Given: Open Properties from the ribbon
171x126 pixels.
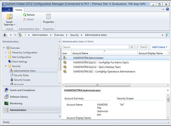Looking at the screenshot, I should pyautogui.click(x=48, y=18).
